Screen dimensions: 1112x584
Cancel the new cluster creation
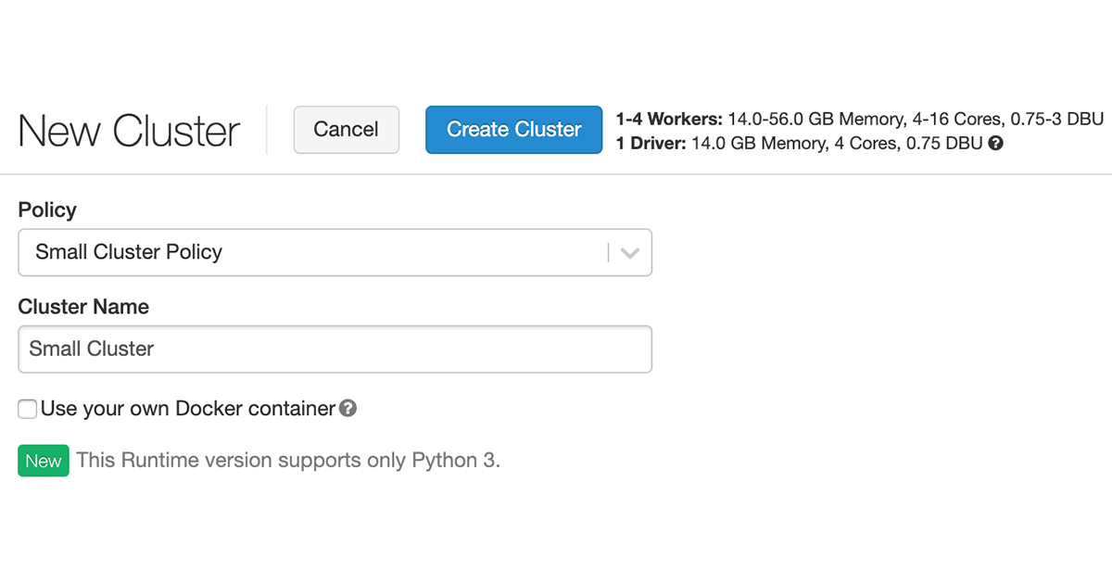[x=346, y=130]
